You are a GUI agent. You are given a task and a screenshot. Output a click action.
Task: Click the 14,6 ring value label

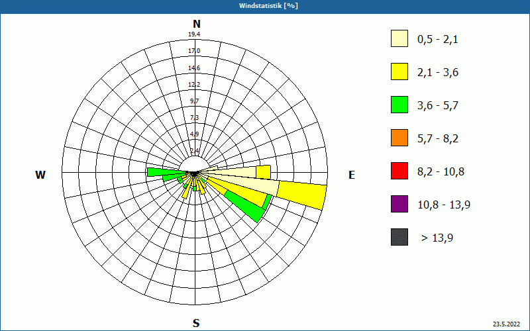click(194, 68)
